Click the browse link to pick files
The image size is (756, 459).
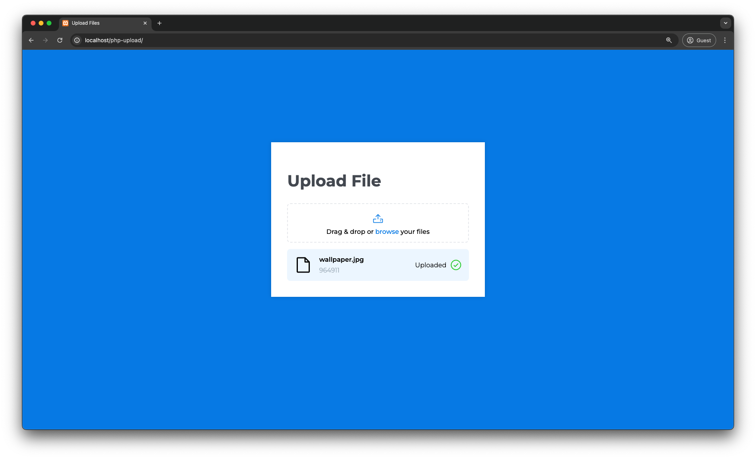[387, 231]
